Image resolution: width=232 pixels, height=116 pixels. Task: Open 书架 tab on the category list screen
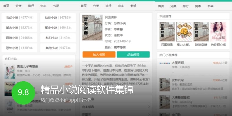(56, 6)
